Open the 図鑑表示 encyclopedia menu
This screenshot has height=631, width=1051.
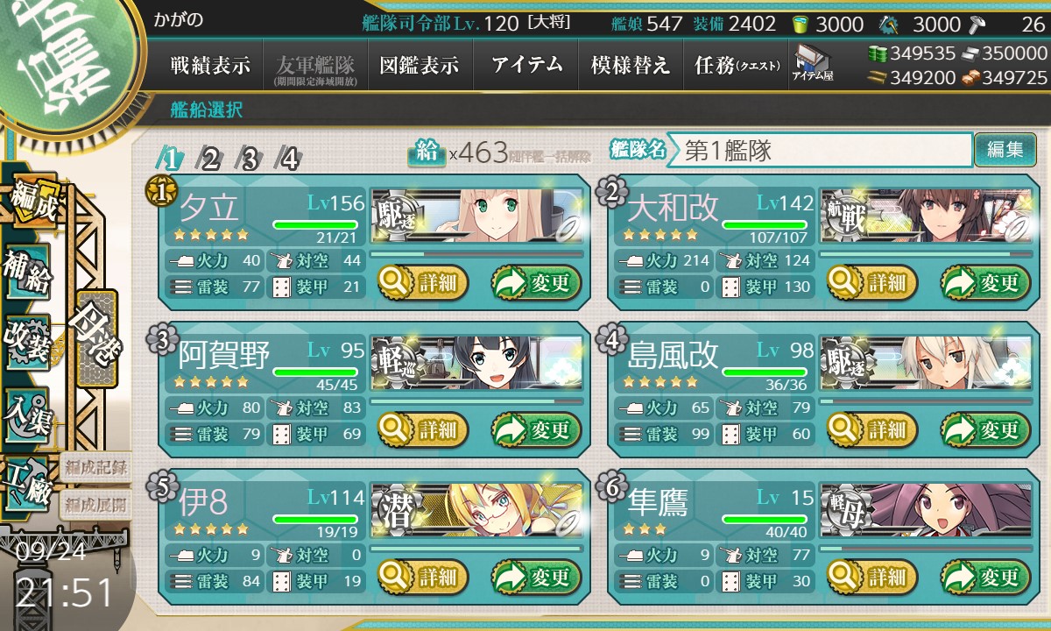tap(420, 65)
